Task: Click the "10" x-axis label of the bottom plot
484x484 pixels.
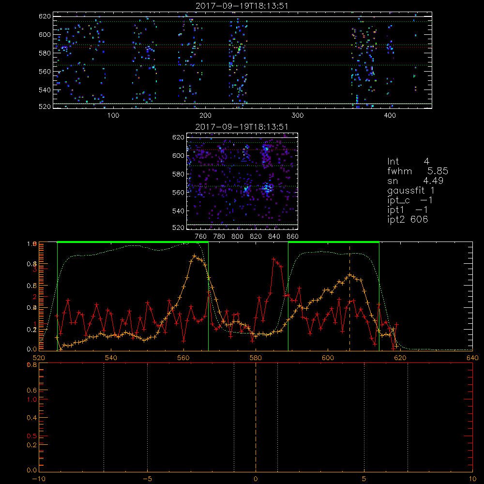Action: [472, 479]
